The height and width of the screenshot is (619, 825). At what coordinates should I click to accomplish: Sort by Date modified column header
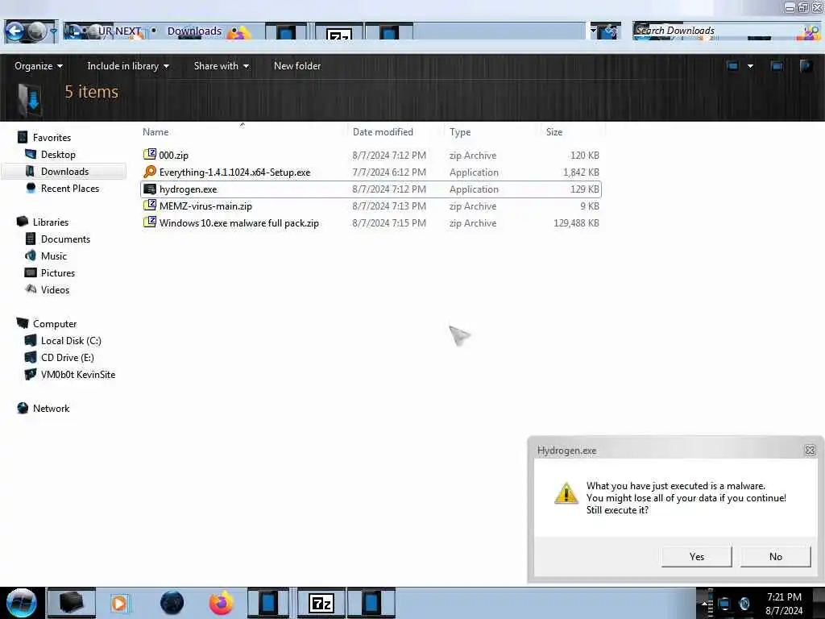(383, 132)
